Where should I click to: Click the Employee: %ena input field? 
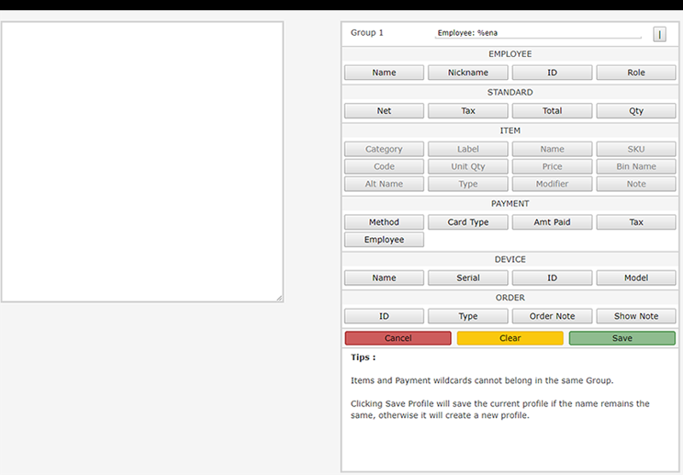(538, 33)
